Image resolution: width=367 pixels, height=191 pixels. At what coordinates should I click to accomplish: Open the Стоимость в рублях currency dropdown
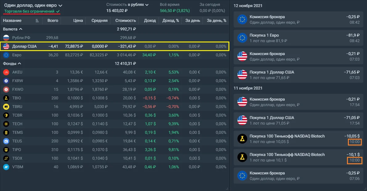(x=127, y=5)
